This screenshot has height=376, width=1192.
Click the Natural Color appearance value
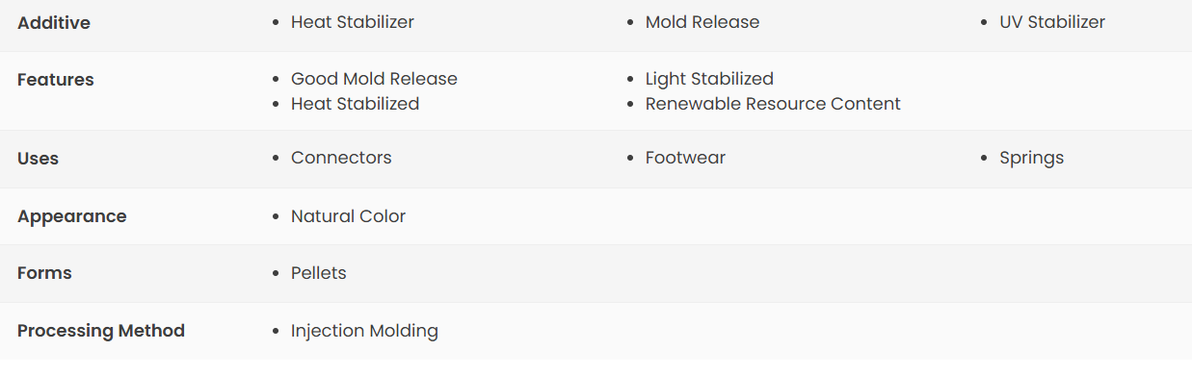[x=348, y=216]
